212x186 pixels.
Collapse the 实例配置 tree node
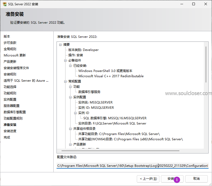(70, 97)
